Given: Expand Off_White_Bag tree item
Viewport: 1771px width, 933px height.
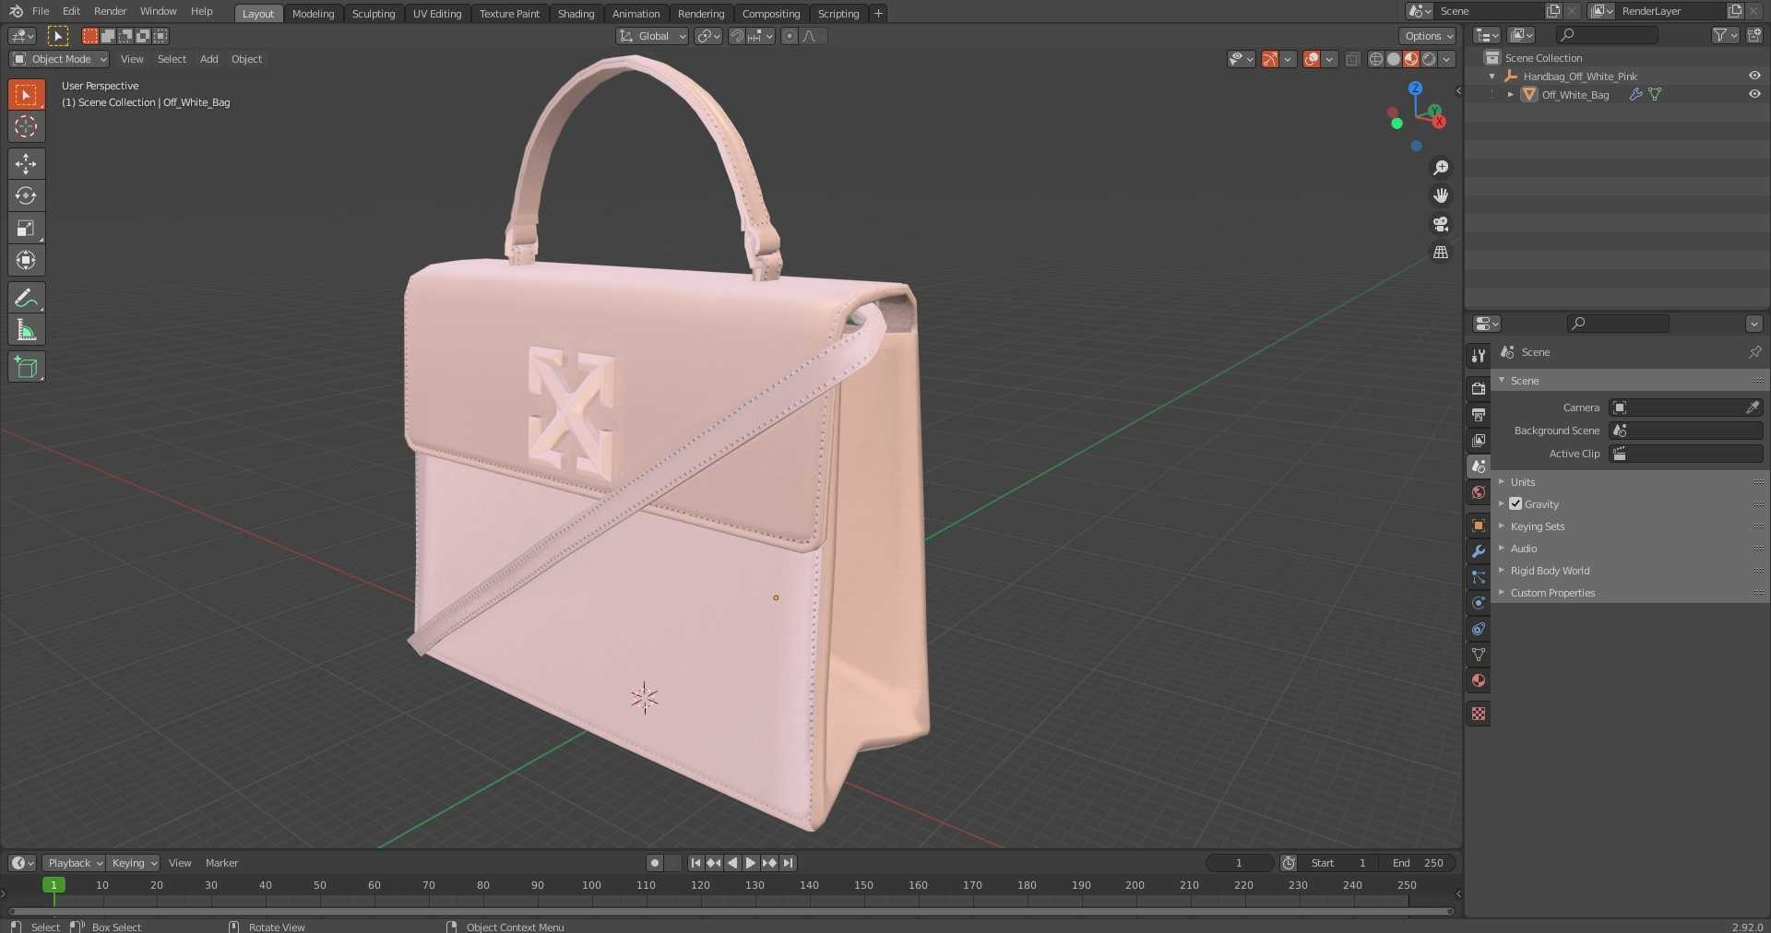Looking at the screenshot, I should coord(1510,94).
